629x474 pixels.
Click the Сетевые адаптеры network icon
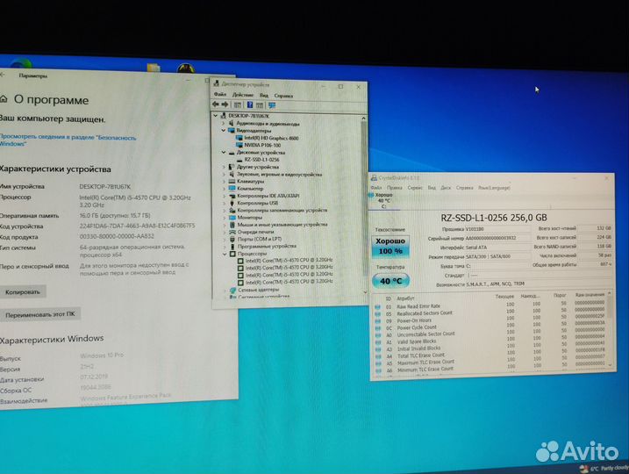coord(232,290)
